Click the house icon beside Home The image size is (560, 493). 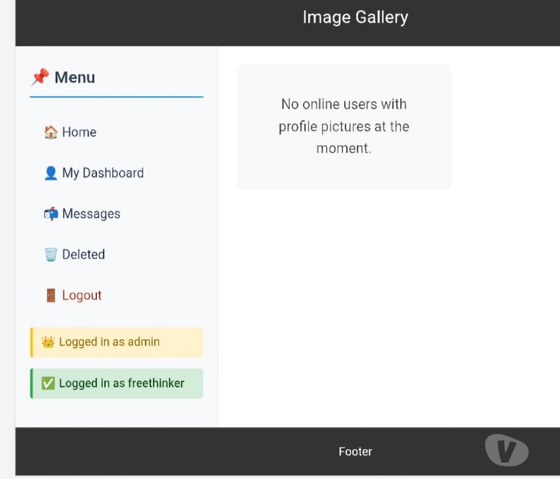[x=51, y=132]
